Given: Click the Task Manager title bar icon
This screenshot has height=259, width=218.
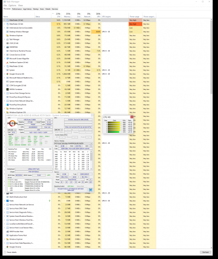Looking at the screenshot, I should (x=5, y=2).
